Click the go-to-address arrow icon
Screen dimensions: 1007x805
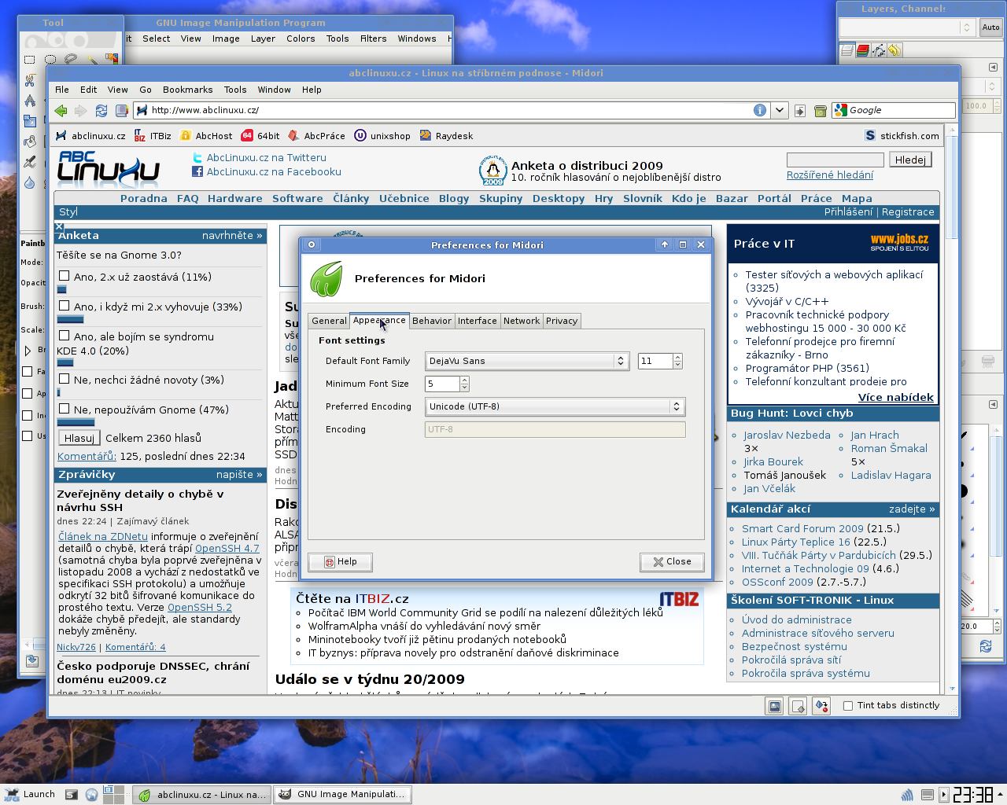pos(800,111)
